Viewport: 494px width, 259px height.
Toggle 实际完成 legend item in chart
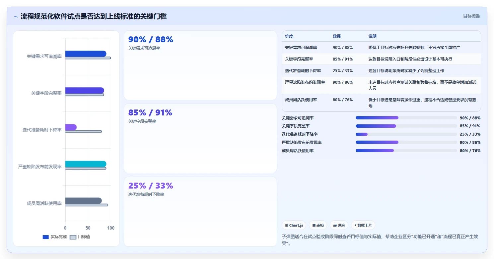point(55,237)
